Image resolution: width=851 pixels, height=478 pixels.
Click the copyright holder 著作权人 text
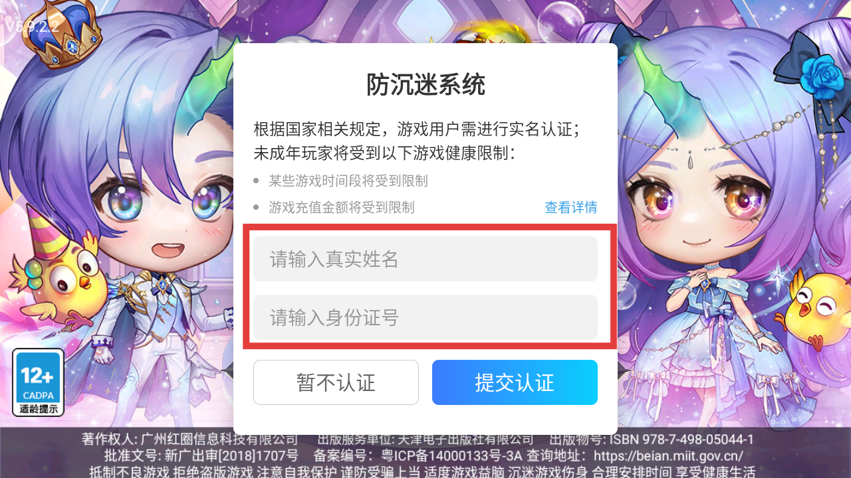coord(190,439)
